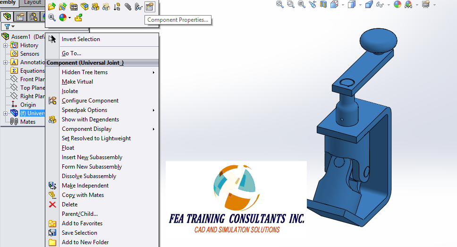Open View Orientation dropdown arrow
Viewport: 457px width, 247px height.
click(343, 5)
